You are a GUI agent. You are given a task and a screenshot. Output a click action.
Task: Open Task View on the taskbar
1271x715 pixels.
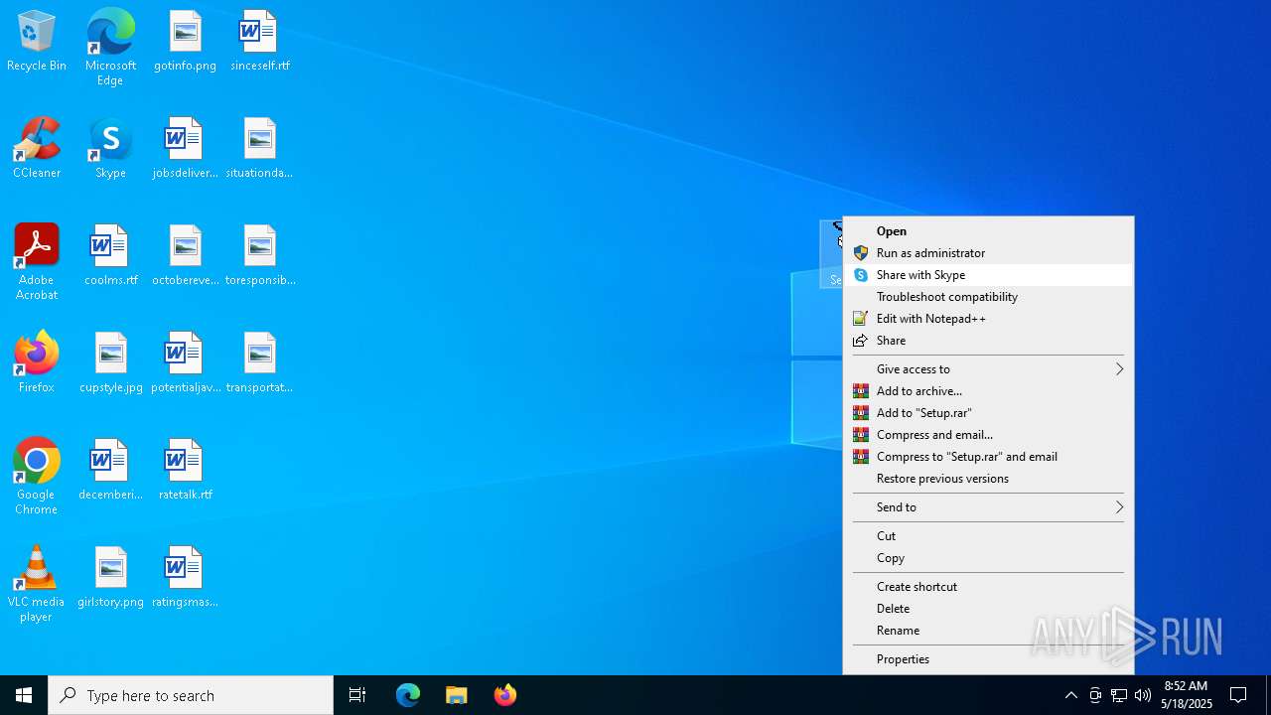pos(357,695)
